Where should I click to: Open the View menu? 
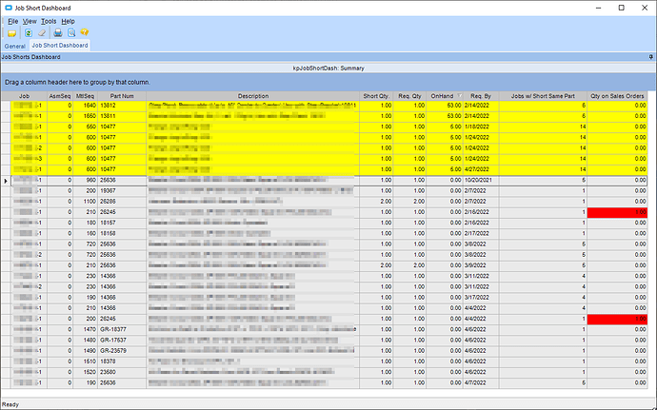pyautogui.click(x=30, y=21)
